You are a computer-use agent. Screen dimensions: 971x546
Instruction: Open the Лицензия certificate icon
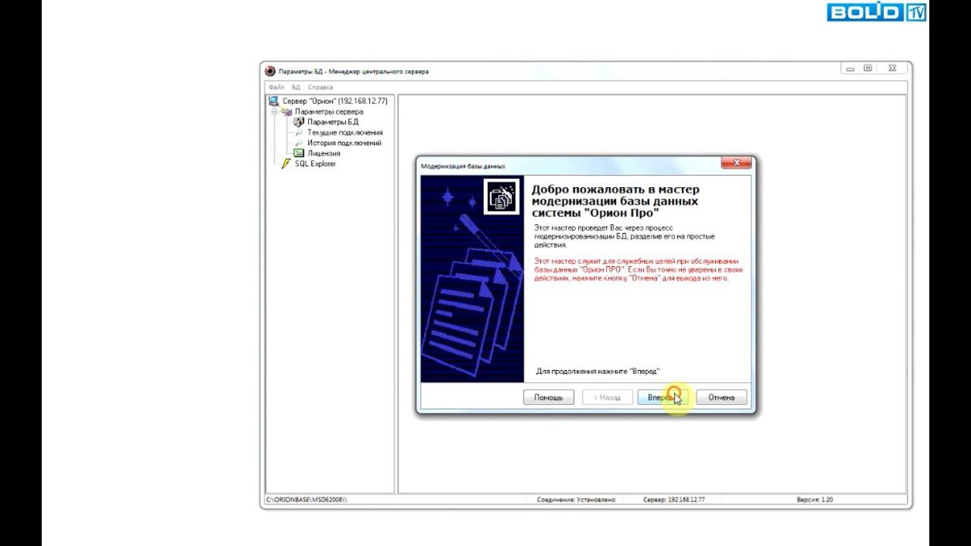point(299,153)
